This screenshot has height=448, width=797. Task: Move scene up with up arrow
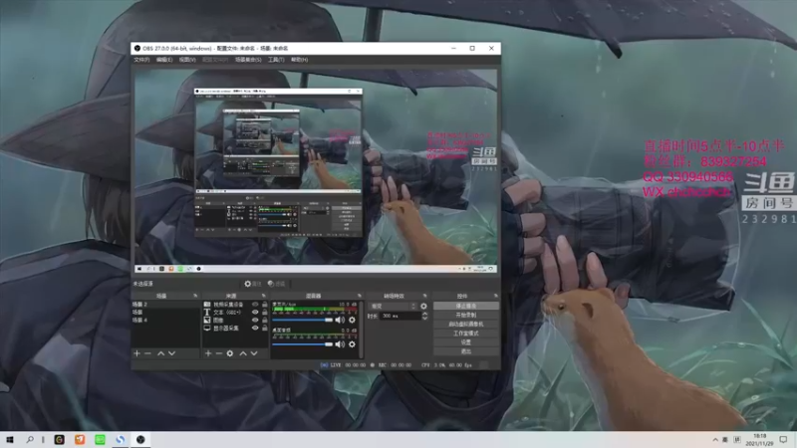coord(160,353)
